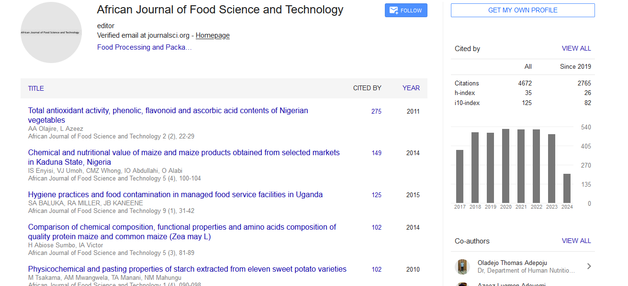Click Get My Own Profile button
Image resolution: width=628 pixels, height=286 pixels.
[x=523, y=10]
